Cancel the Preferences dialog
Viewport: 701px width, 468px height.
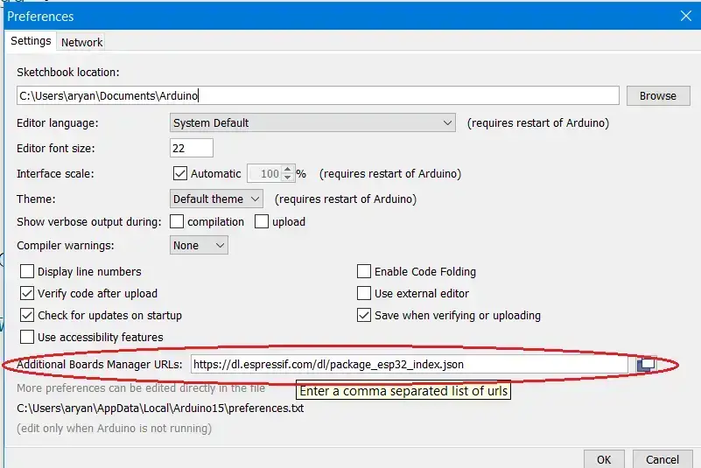coord(662,459)
